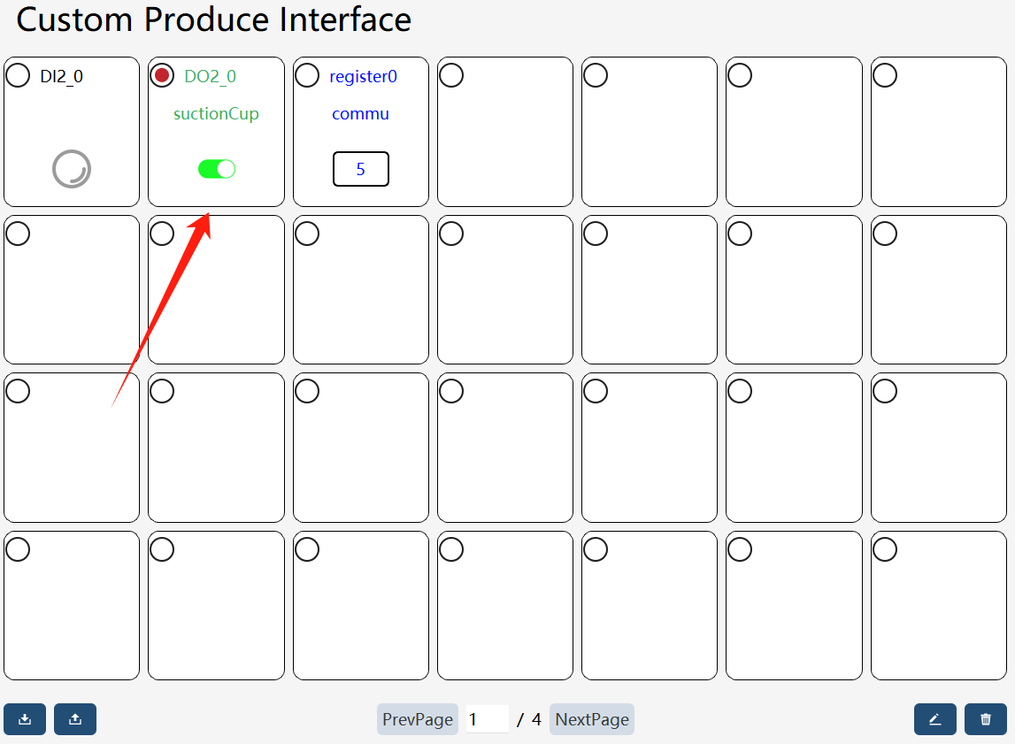1015x744 pixels.
Task: Select the DO2_0 radio button
Action: point(162,76)
